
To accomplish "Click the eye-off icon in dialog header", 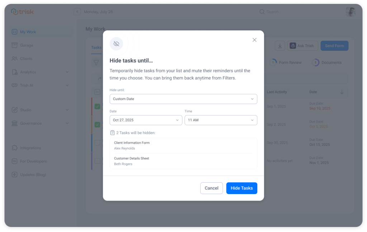I will 116,43.
